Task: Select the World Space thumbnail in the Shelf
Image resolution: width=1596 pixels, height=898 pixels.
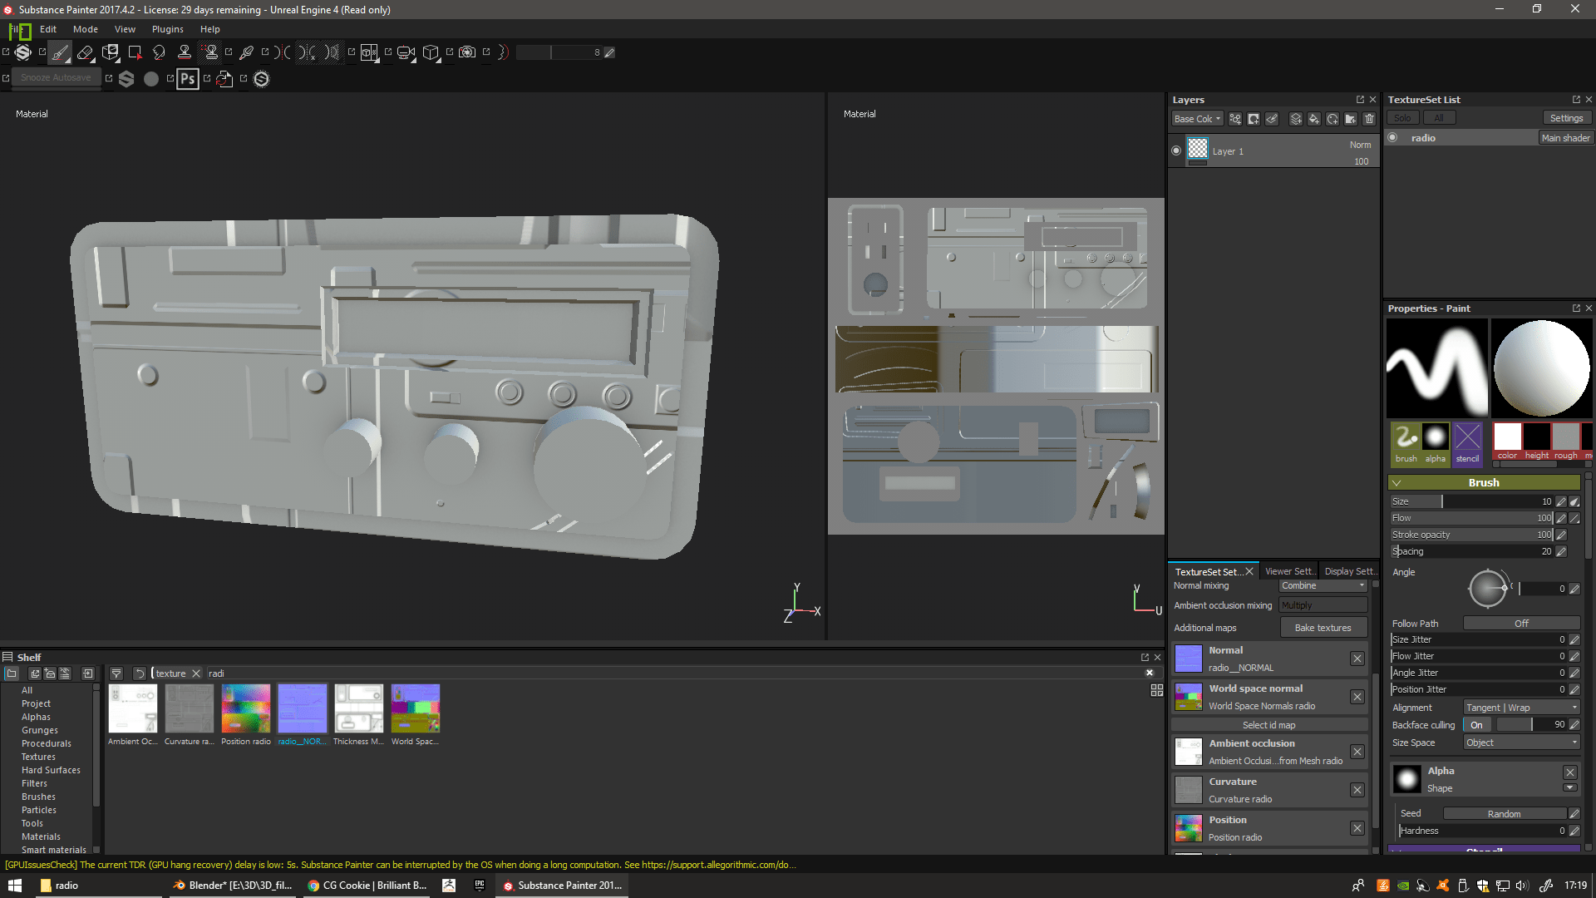Action: pyautogui.click(x=416, y=708)
